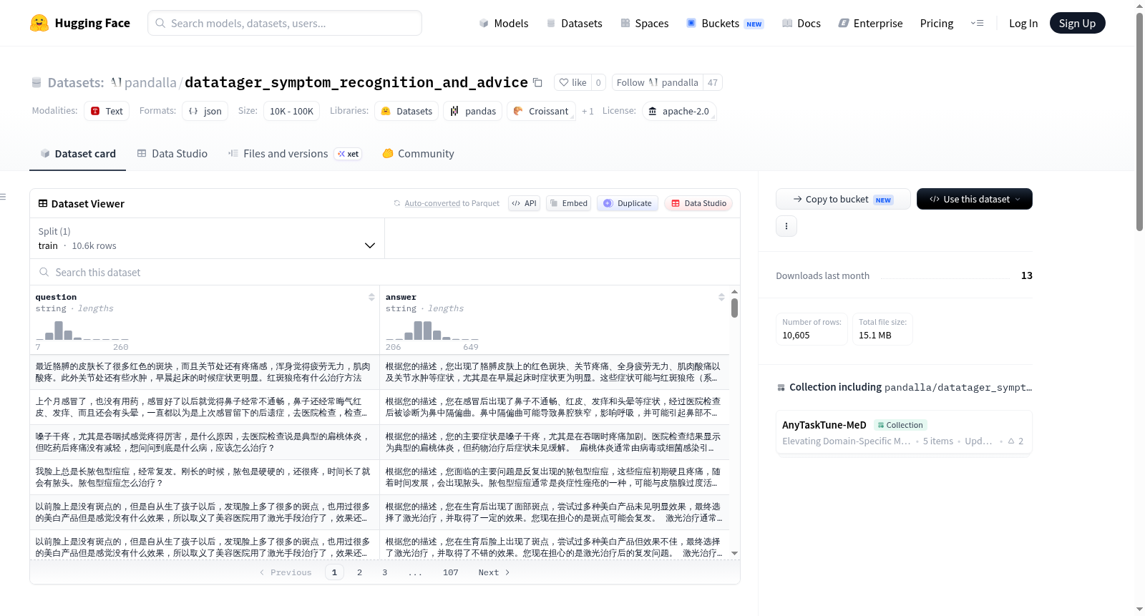
Task: Click the Hugging Face logo icon
Action: 39,23
